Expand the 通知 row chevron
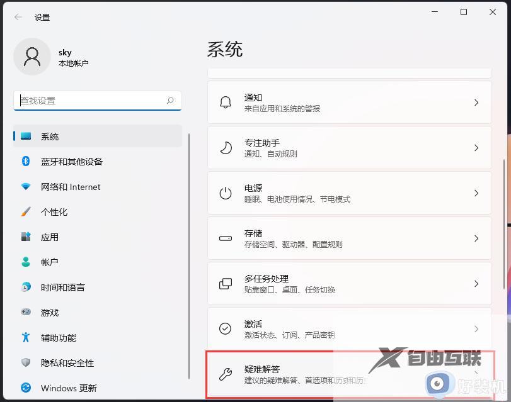511x402 pixels. coord(476,102)
